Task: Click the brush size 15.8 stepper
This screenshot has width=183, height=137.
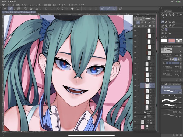Action: coord(179,55)
